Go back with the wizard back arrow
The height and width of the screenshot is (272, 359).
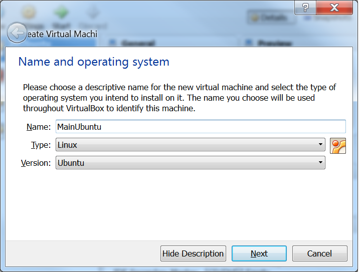(x=17, y=33)
